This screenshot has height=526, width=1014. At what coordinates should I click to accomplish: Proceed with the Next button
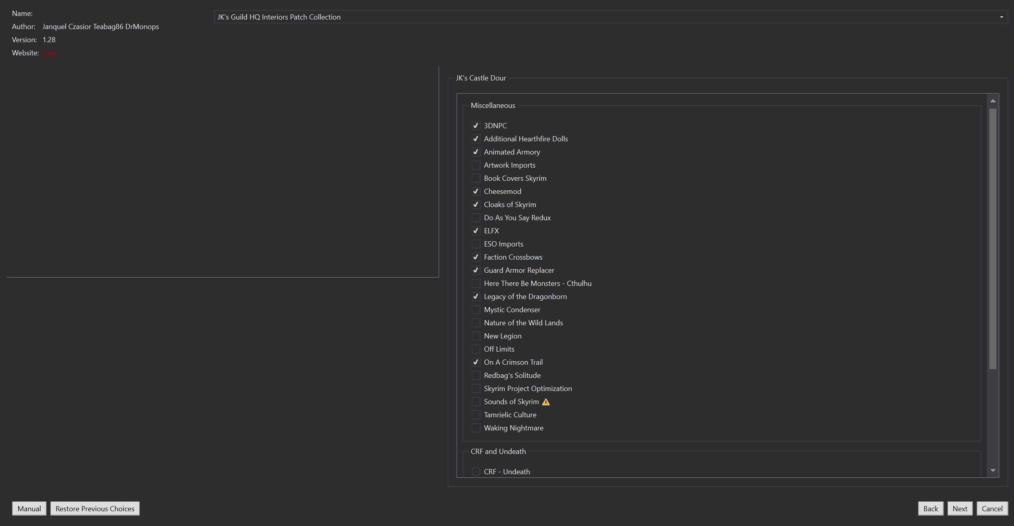[x=960, y=508]
